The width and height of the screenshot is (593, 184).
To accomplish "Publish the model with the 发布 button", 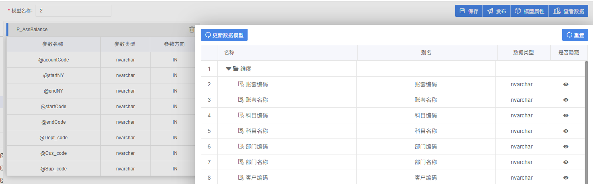I will [497, 11].
